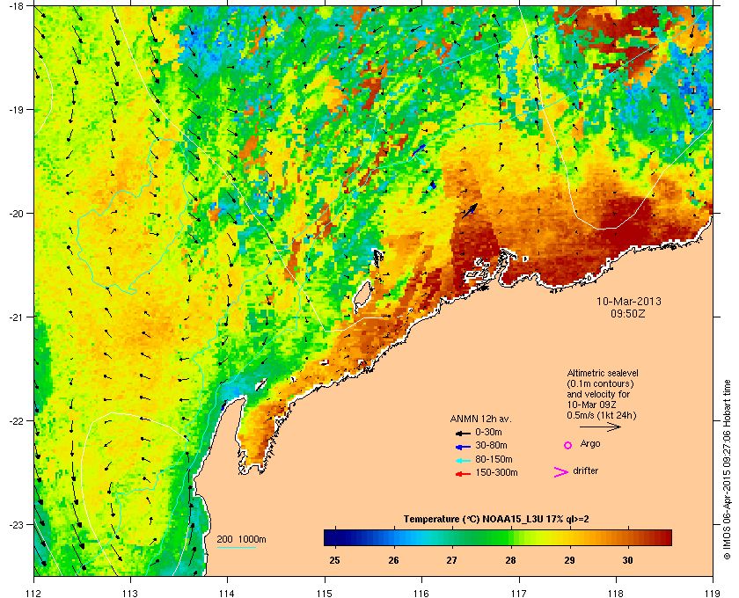This screenshot has width=739, height=598.
Task: Click the longitude axis label '112'
Action: coord(34,593)
